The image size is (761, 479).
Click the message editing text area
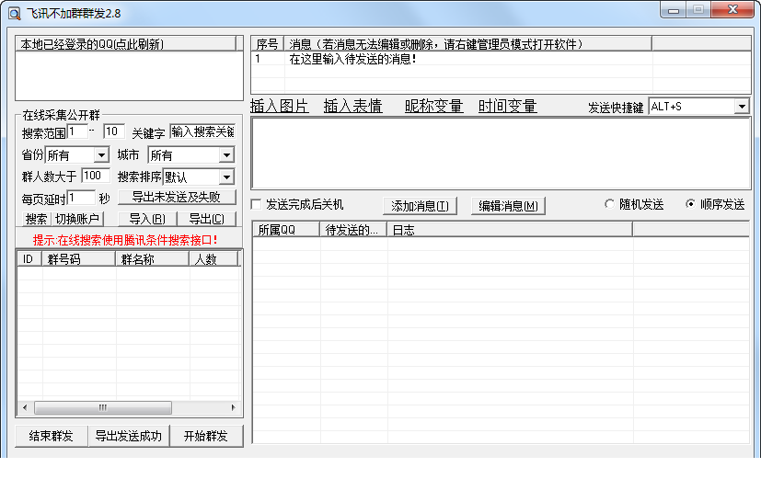[501, 154]
